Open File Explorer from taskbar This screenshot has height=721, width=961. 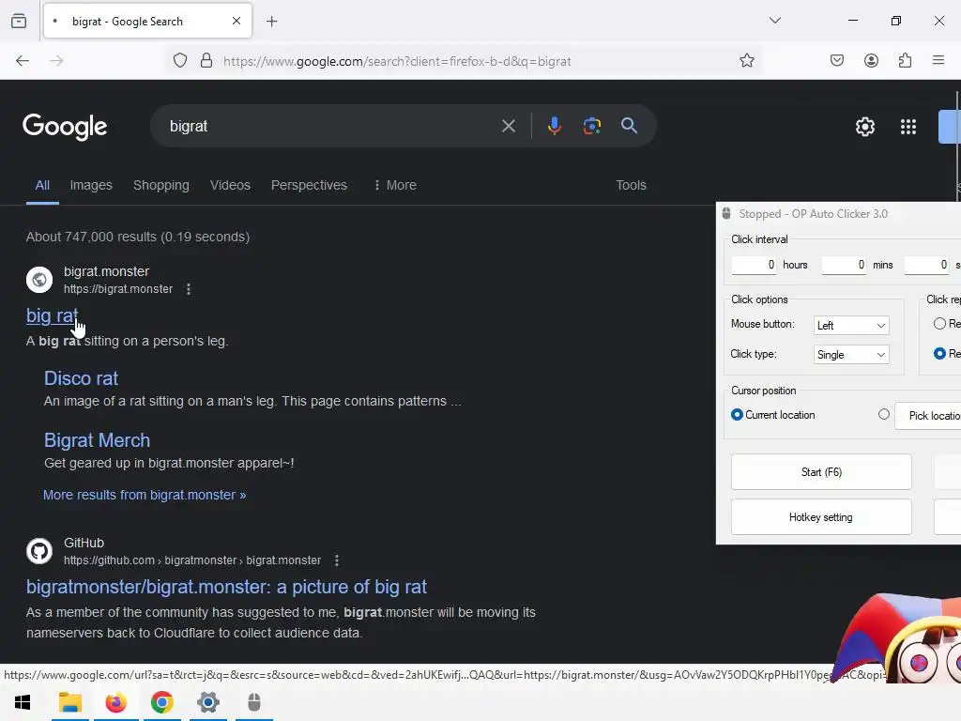click(x=69, y=702)
